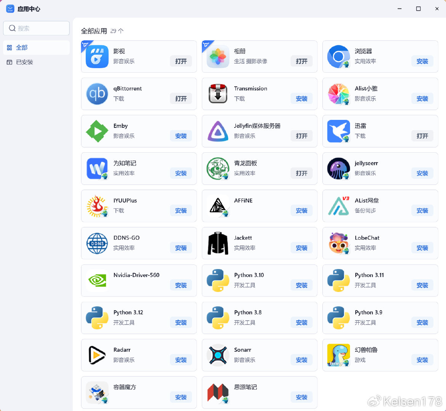Image resolution: width=446 pixels, height=411 pixels.
Task: Install Alist小雅
Action: [422, 99]
